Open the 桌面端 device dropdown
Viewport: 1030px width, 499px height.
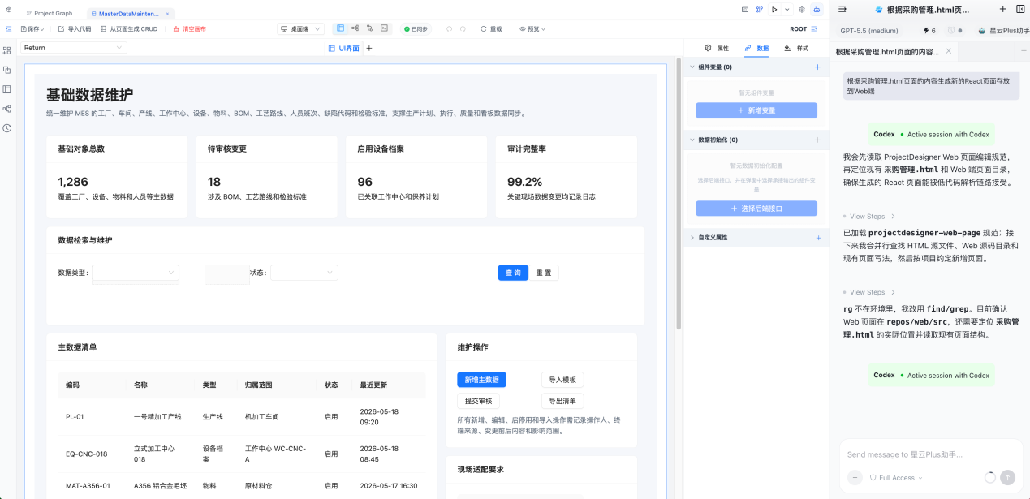click(300, 28)
